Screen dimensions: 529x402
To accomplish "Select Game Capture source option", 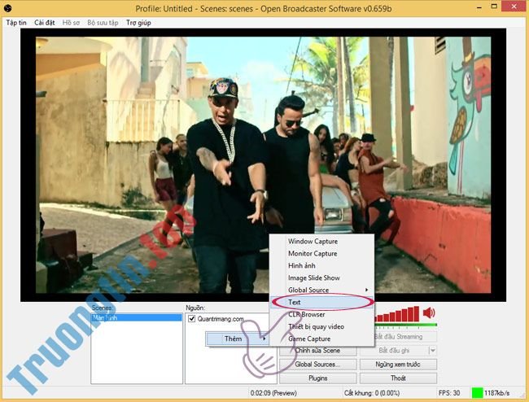I will [x=321, y=339].
